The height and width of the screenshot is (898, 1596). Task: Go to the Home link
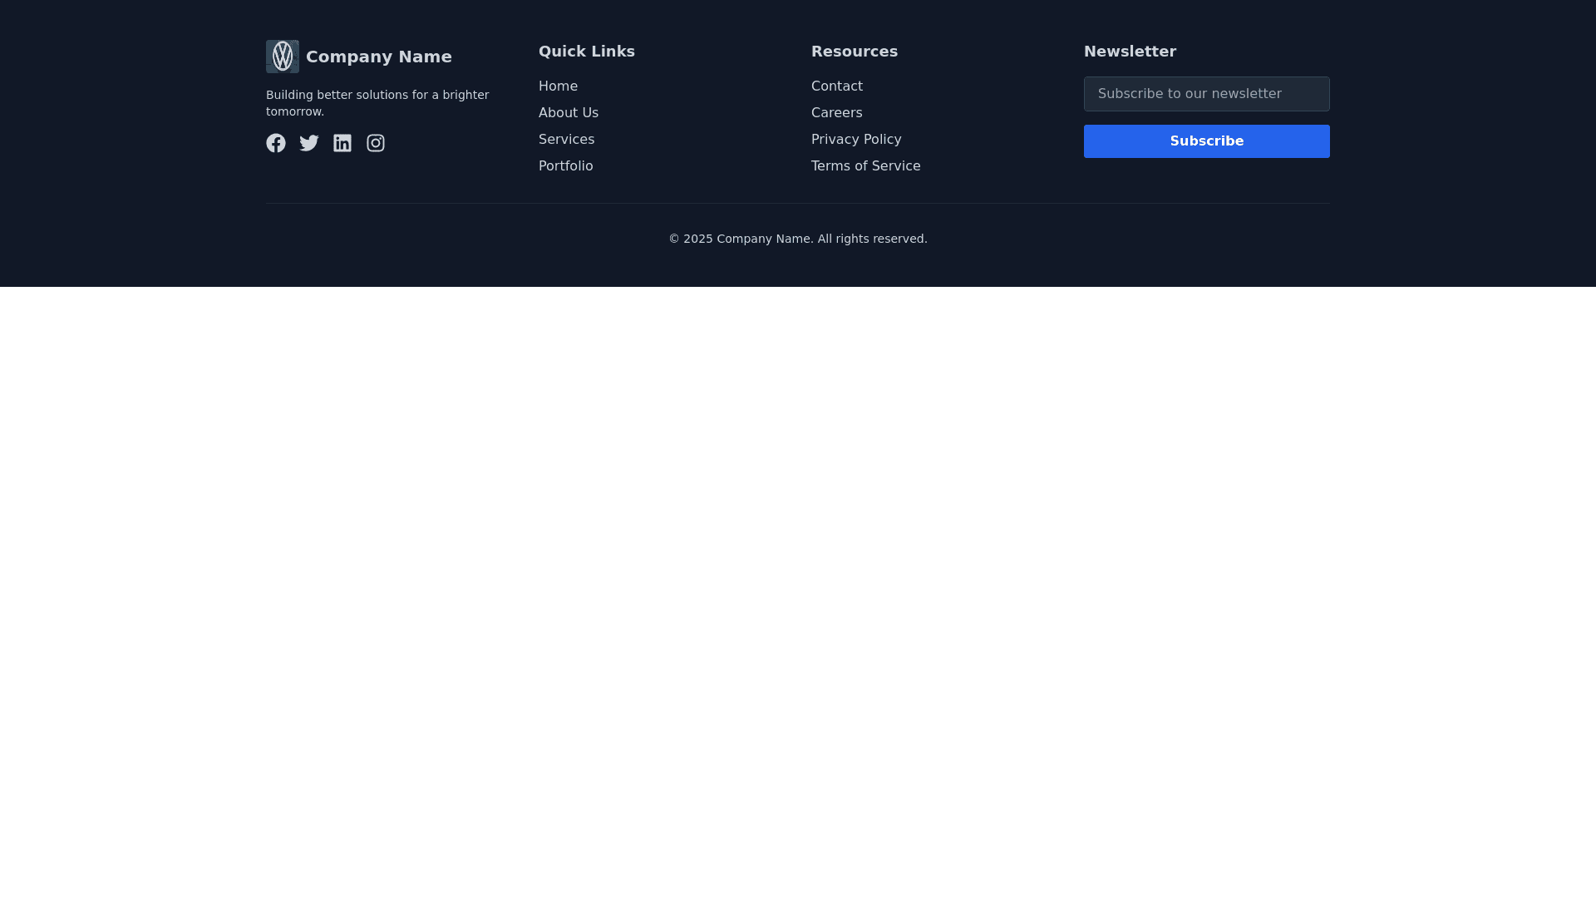pyautogui.click(x=558, y=86)
